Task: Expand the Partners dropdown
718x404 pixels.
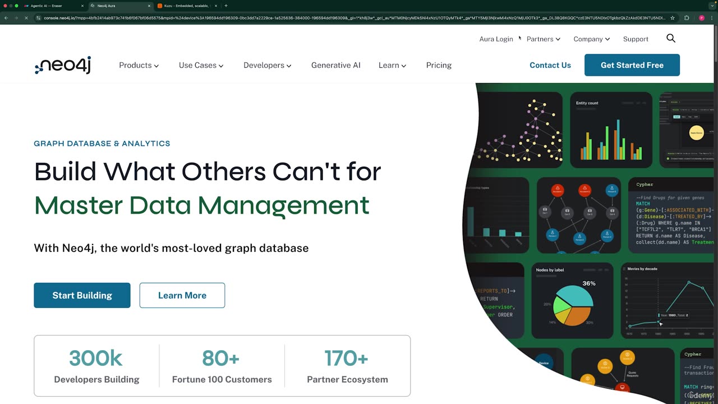Action: [x=544, y=39]
